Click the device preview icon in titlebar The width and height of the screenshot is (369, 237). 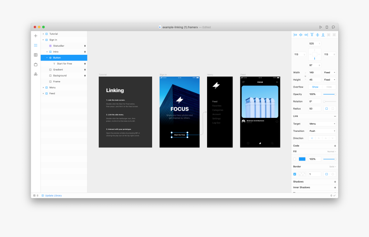tap(327, 27)
